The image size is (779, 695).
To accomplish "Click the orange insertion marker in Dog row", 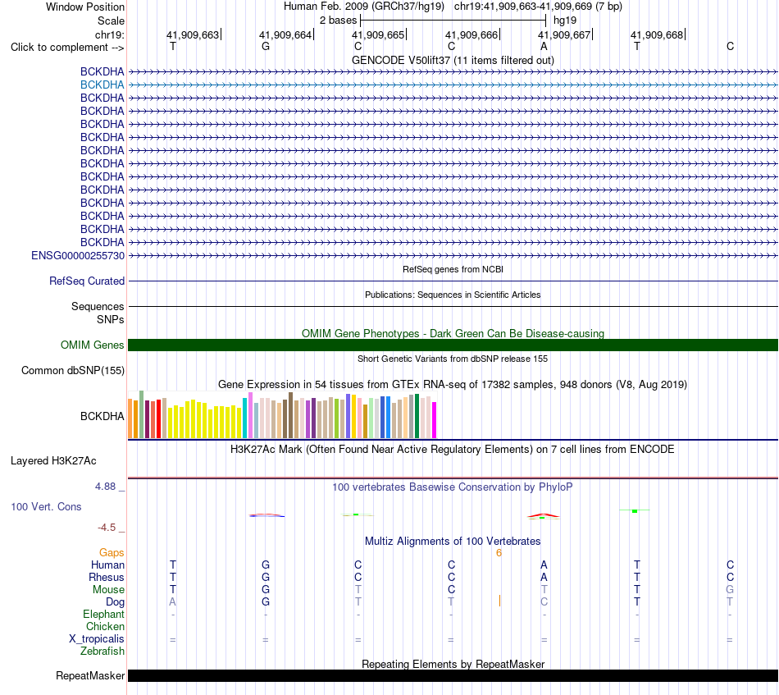I will [x=499, y=601].
